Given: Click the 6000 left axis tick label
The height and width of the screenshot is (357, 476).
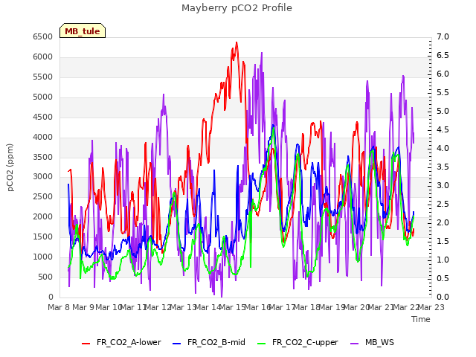Looking at the screenshot, I should point(43,57).
